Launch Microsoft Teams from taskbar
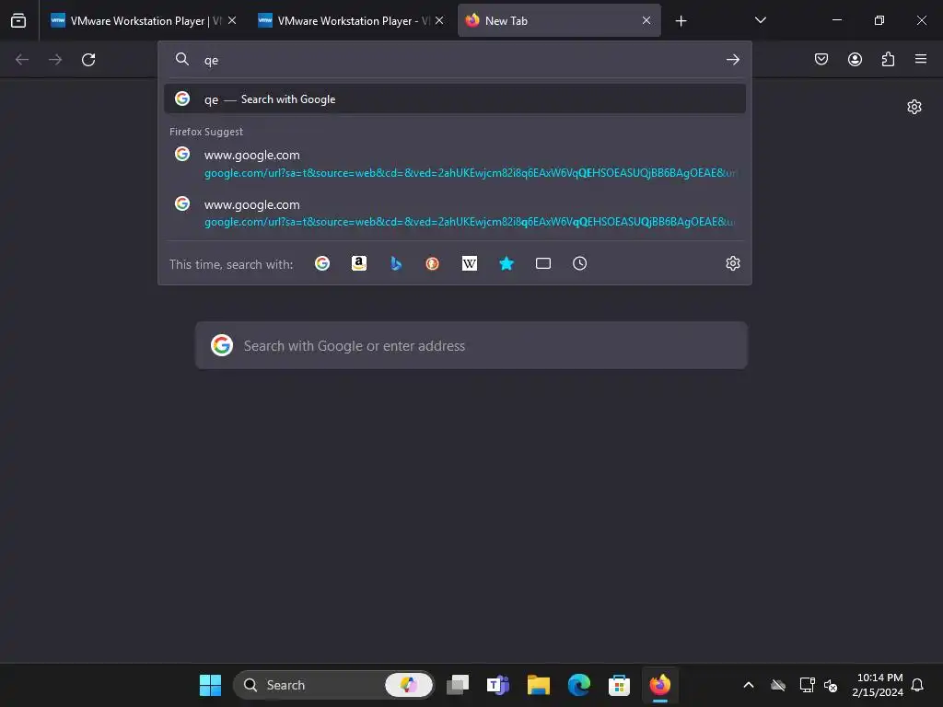 tap(498, 685)
